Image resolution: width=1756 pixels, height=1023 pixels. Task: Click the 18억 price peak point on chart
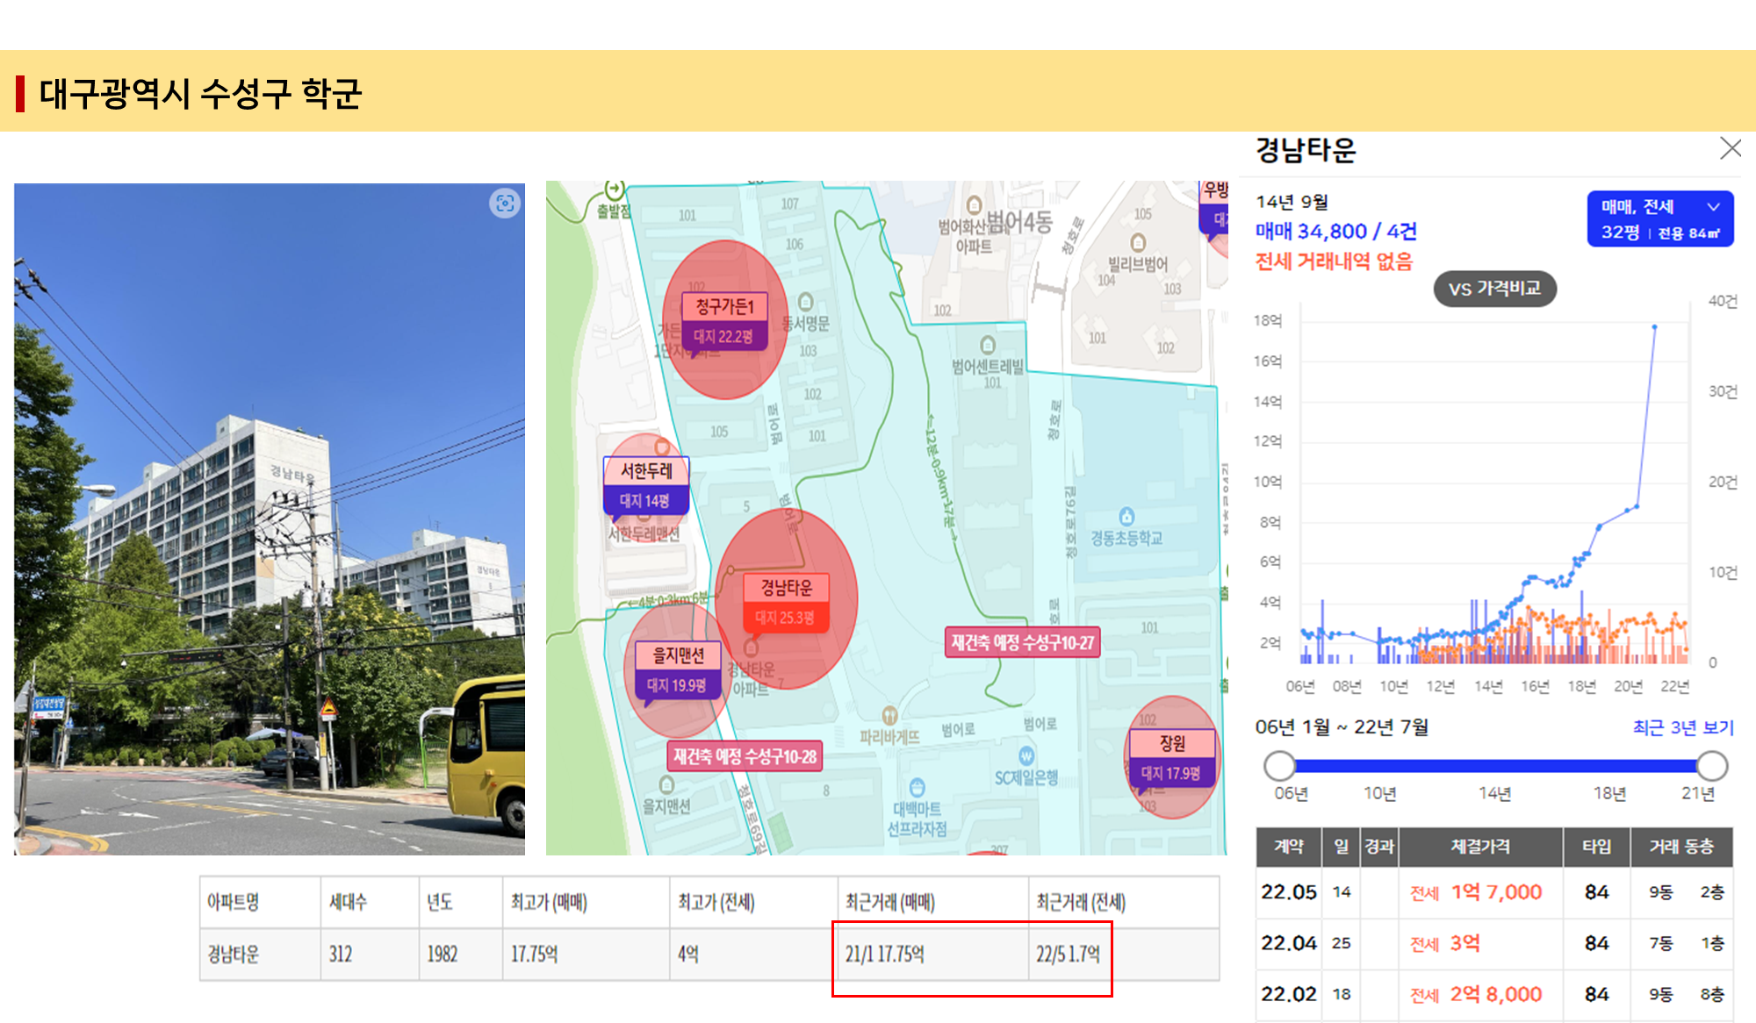(x=1655, y=326)
